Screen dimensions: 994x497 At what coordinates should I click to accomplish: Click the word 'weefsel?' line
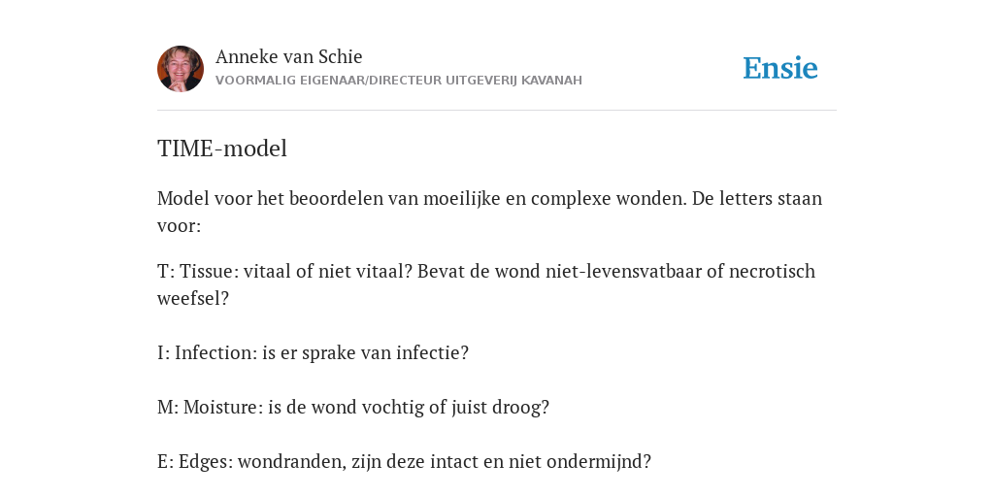pyautogui.click(x=193, y=299)
